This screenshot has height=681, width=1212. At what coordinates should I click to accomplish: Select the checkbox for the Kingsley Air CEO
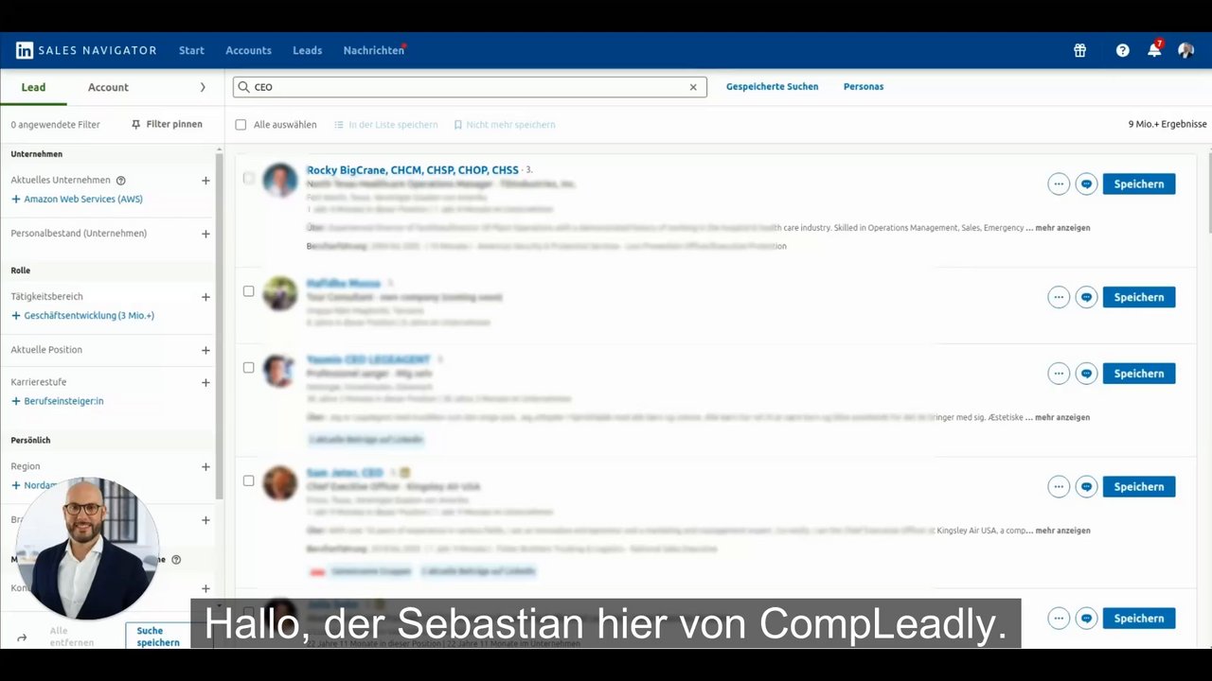[x=248, y=480]
